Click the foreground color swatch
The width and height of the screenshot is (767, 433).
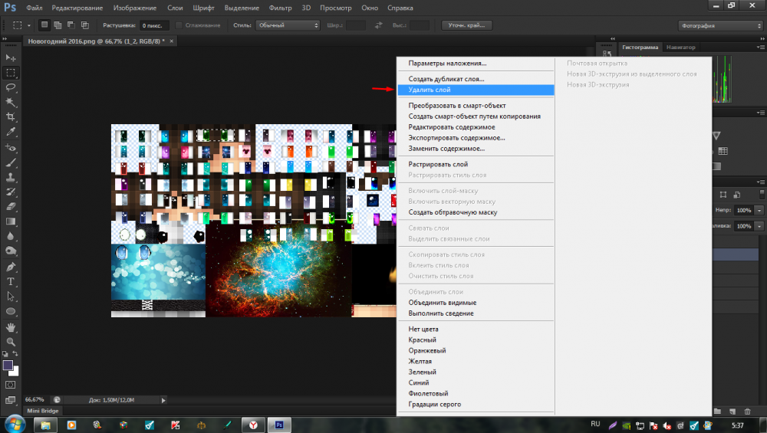click(x=8, y=366)
